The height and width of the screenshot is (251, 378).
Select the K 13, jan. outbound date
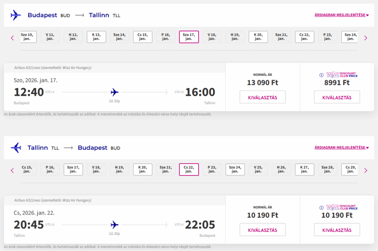pyautogui.click(x=96, y=37)
